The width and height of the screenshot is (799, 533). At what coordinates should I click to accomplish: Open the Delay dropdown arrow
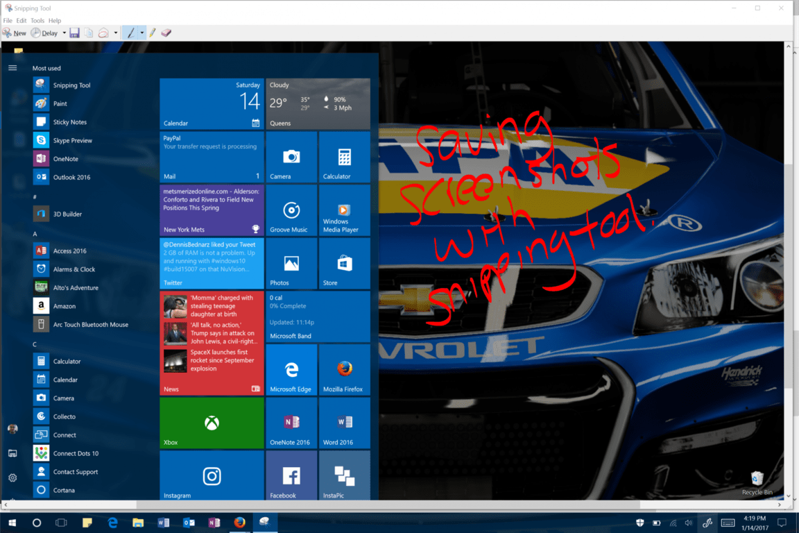(x=65, y=33)
